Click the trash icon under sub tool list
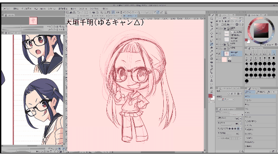This screenshot has height=156, width=278. (276, 151)
